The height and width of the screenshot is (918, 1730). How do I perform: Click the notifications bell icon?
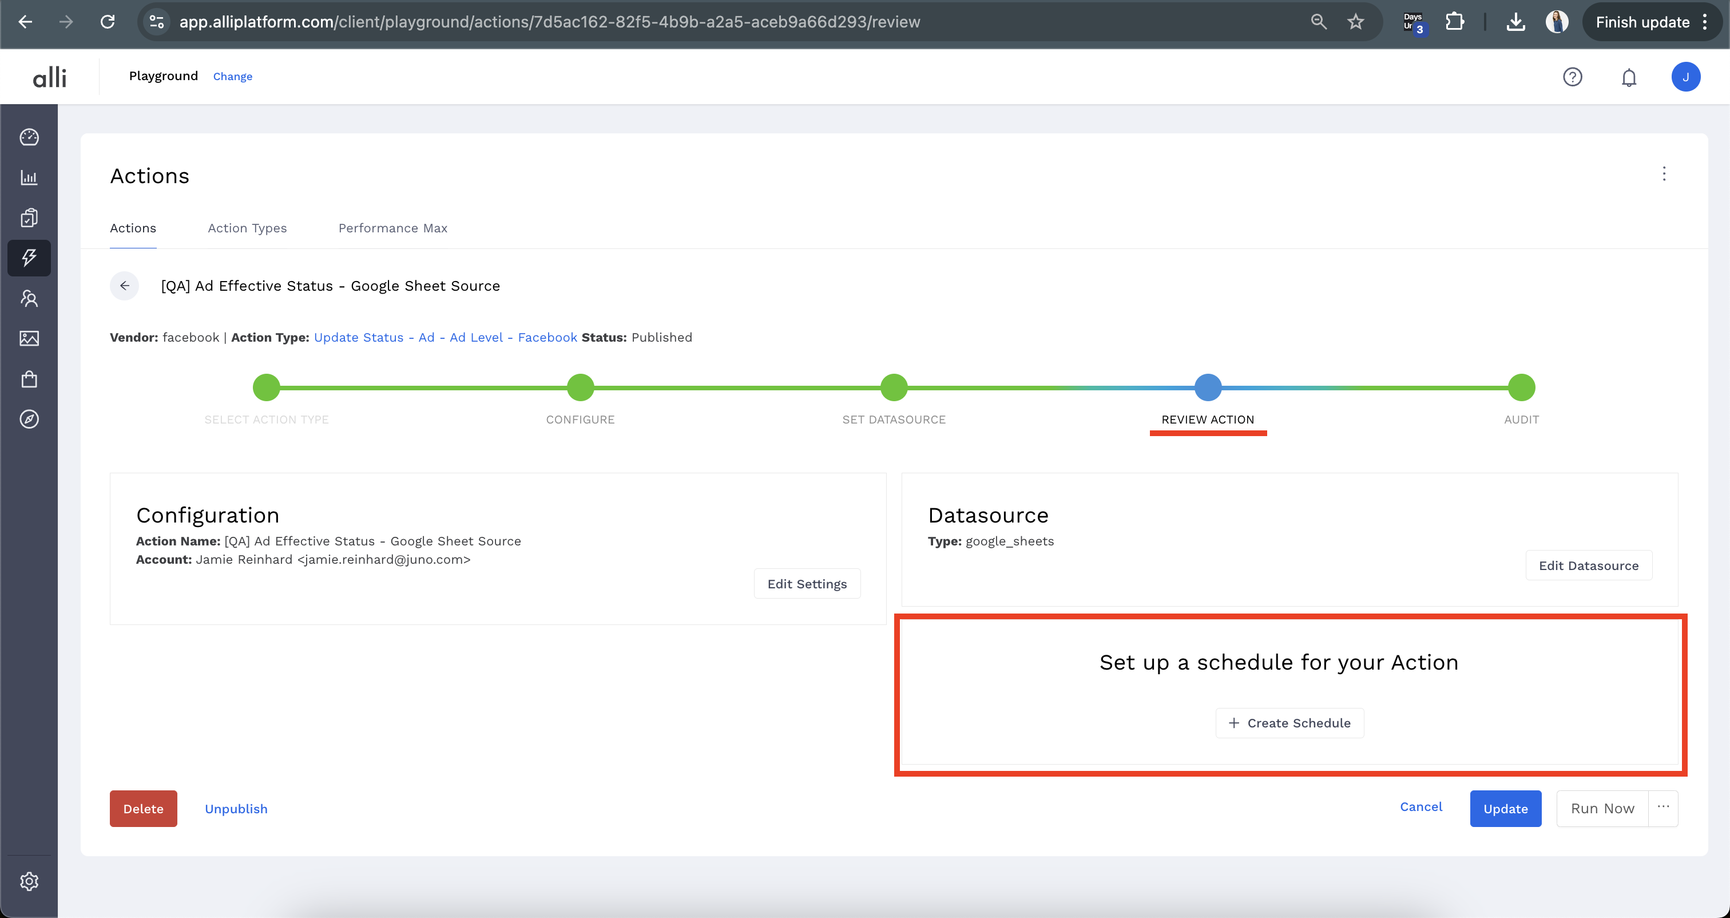(1629, 77)
